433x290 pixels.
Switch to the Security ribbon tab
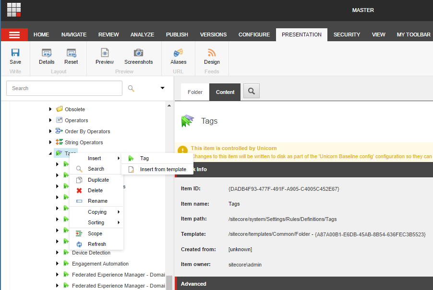pos(347,35)
